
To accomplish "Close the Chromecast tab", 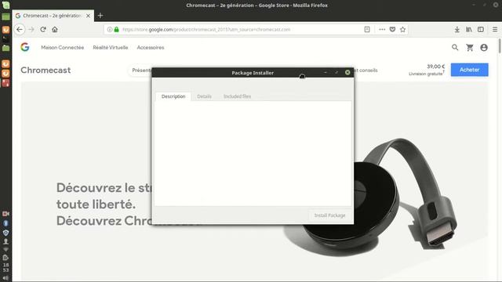I will click(88, 16).
